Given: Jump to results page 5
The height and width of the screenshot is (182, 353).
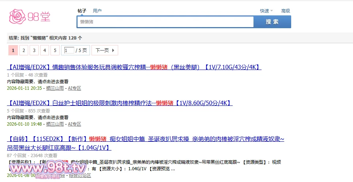Looking at the screenshot, I should point(55,50).
